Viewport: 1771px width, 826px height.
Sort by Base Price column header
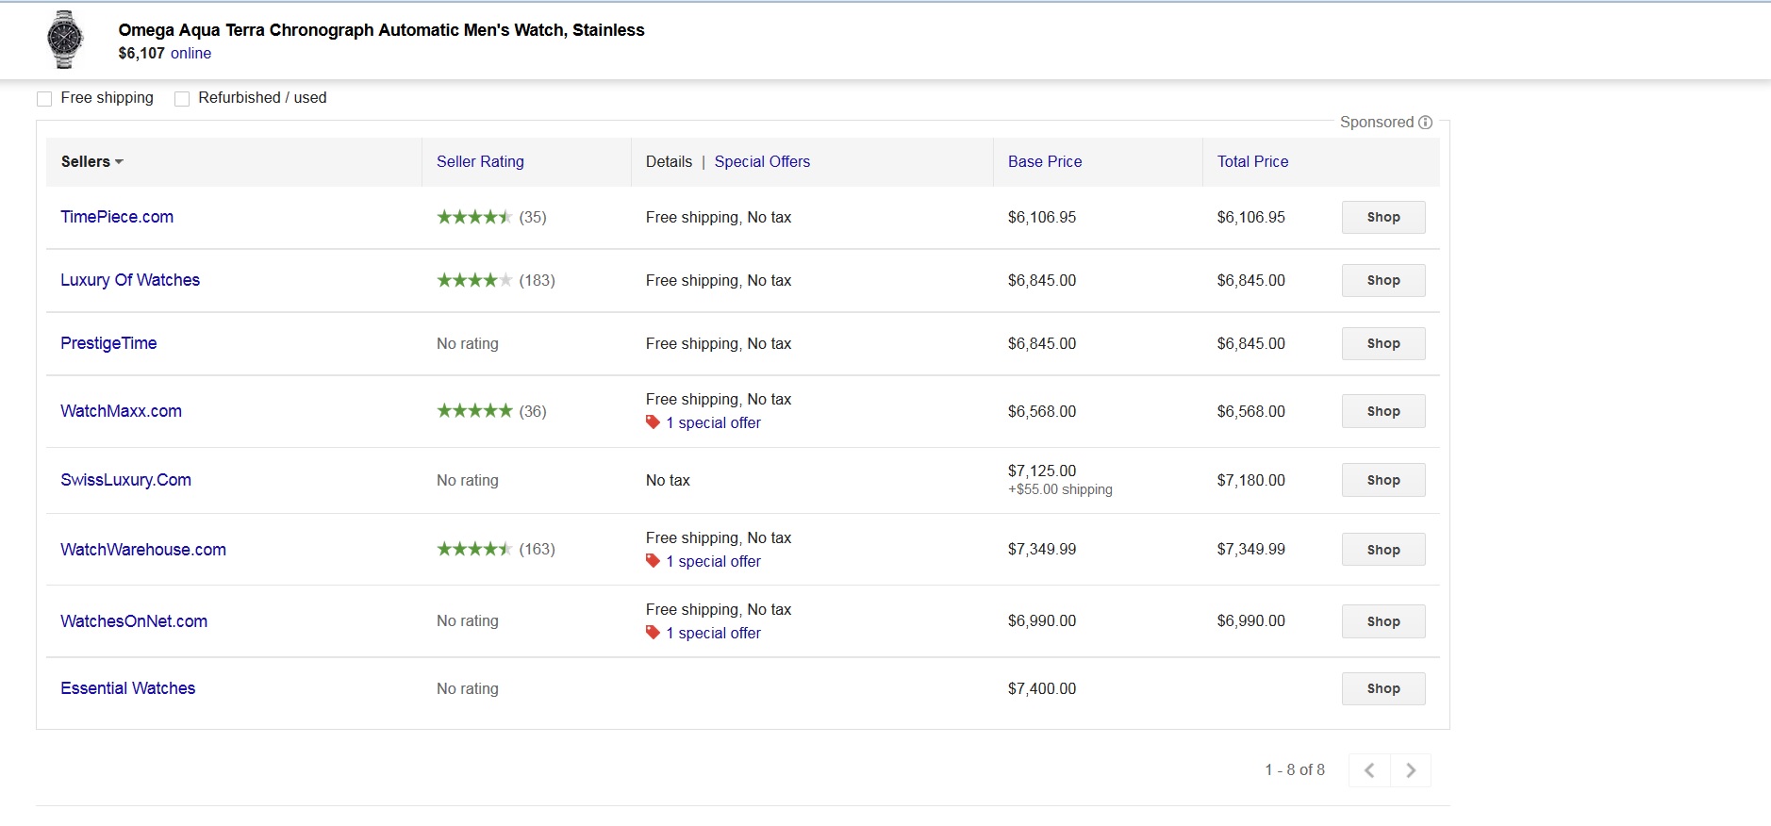[x=1044, y=162]
